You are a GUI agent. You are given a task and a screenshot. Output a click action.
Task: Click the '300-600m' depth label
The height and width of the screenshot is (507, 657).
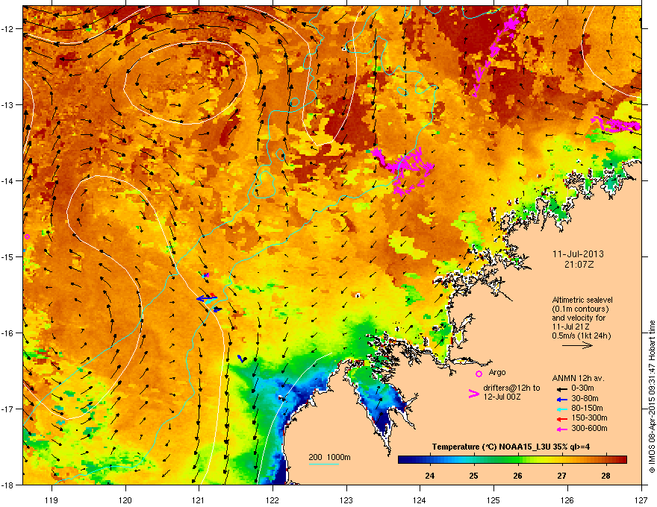[x=589, y=428]
